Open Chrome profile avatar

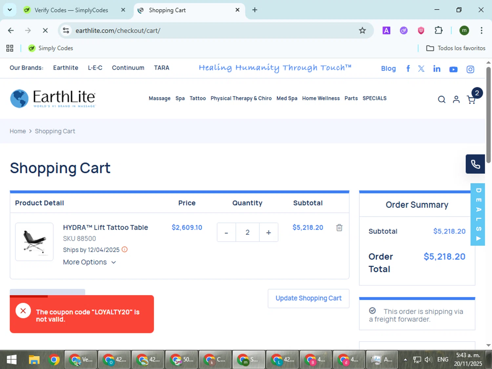tap(464, 31)
